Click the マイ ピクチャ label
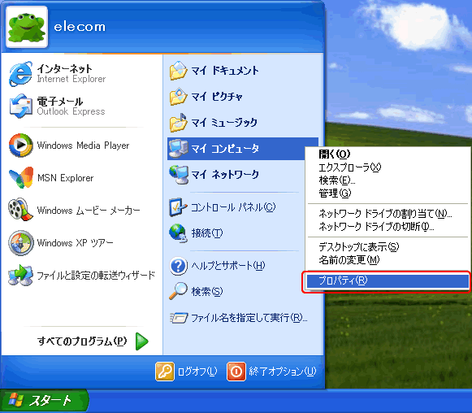The height and width of the screenshot is (413, 472). click(x=217, y=97)
